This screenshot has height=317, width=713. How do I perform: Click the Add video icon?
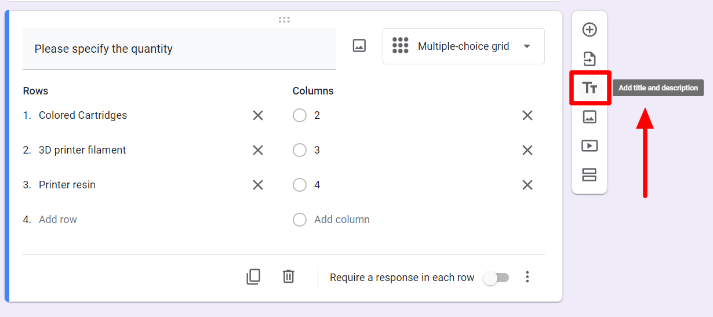pos(590,146)
